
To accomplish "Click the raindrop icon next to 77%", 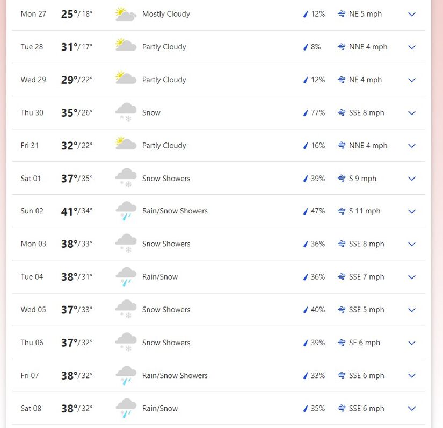I will pyautogui.click(x=306, y=113).
